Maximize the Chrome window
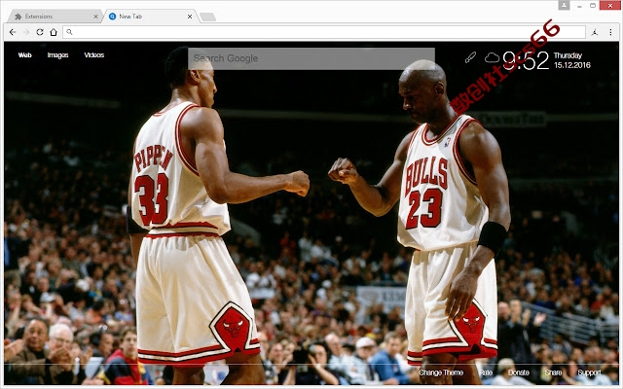The image size is (623, 389). (593, 6)
